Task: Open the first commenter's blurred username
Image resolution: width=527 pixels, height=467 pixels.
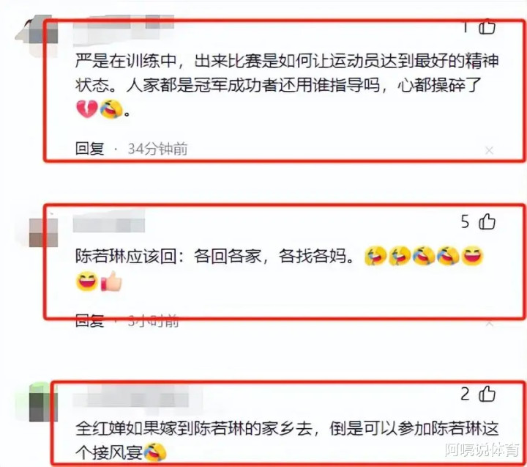Action: pyautogui.click(x=124, y=29)
